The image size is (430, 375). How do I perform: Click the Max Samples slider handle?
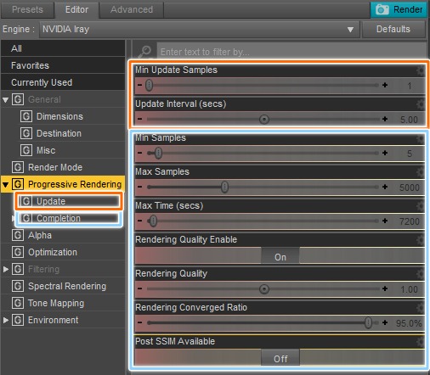tap(224, 187)
